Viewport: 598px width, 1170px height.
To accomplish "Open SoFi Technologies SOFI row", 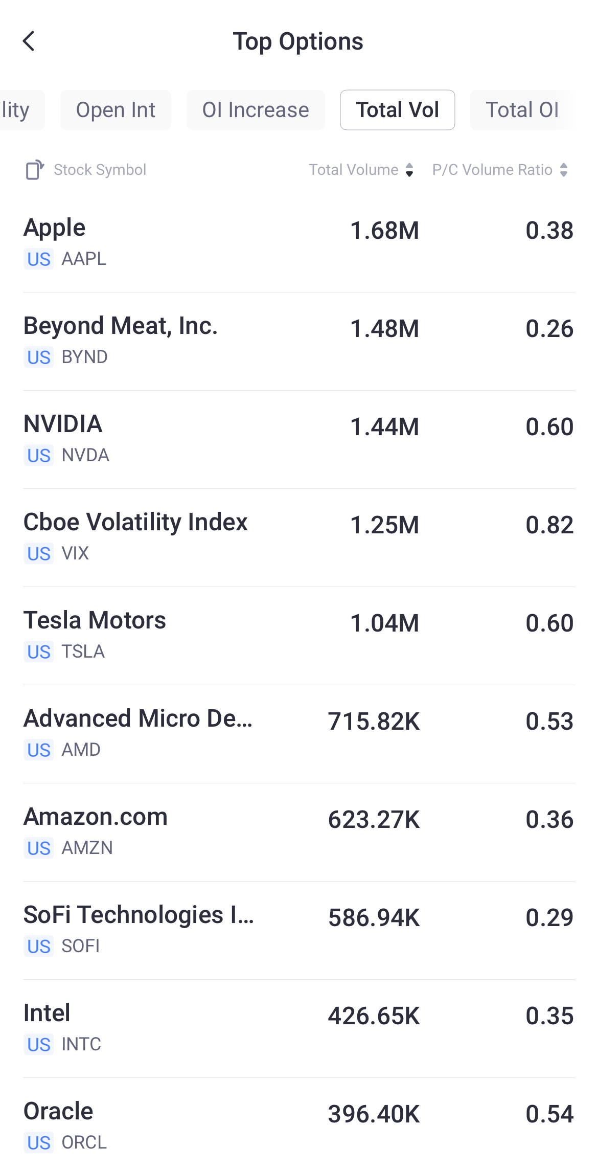I will point(299,930).
